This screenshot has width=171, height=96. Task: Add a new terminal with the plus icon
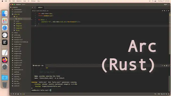click(162, 66)
